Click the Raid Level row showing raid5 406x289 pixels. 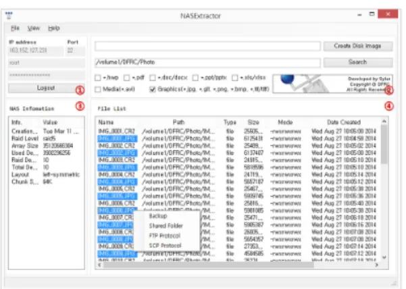click(x=47, y=138)
